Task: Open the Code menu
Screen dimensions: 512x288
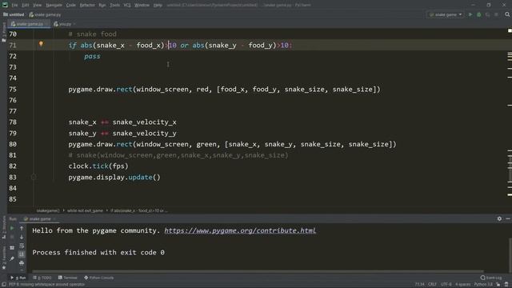Action: pyautogui.click(x=71, y=6)
